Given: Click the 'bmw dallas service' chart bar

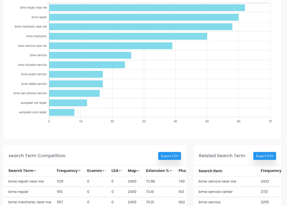Looking at the screenshot, I should pos(76,84).
